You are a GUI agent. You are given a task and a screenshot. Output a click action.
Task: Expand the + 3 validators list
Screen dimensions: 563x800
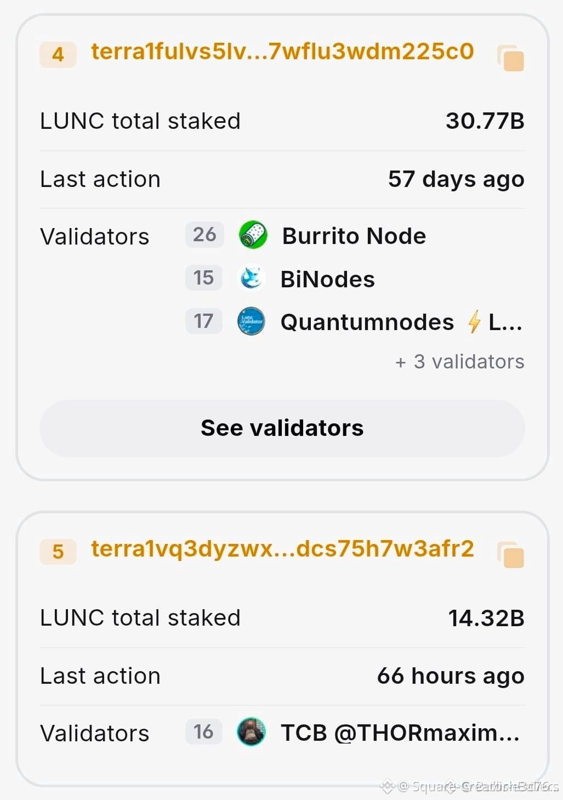[459, 362]
